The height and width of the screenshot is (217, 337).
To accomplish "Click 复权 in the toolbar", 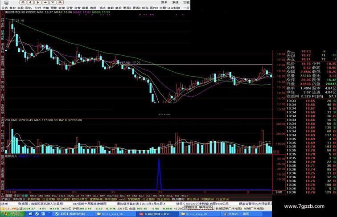I will pos(12,8).
